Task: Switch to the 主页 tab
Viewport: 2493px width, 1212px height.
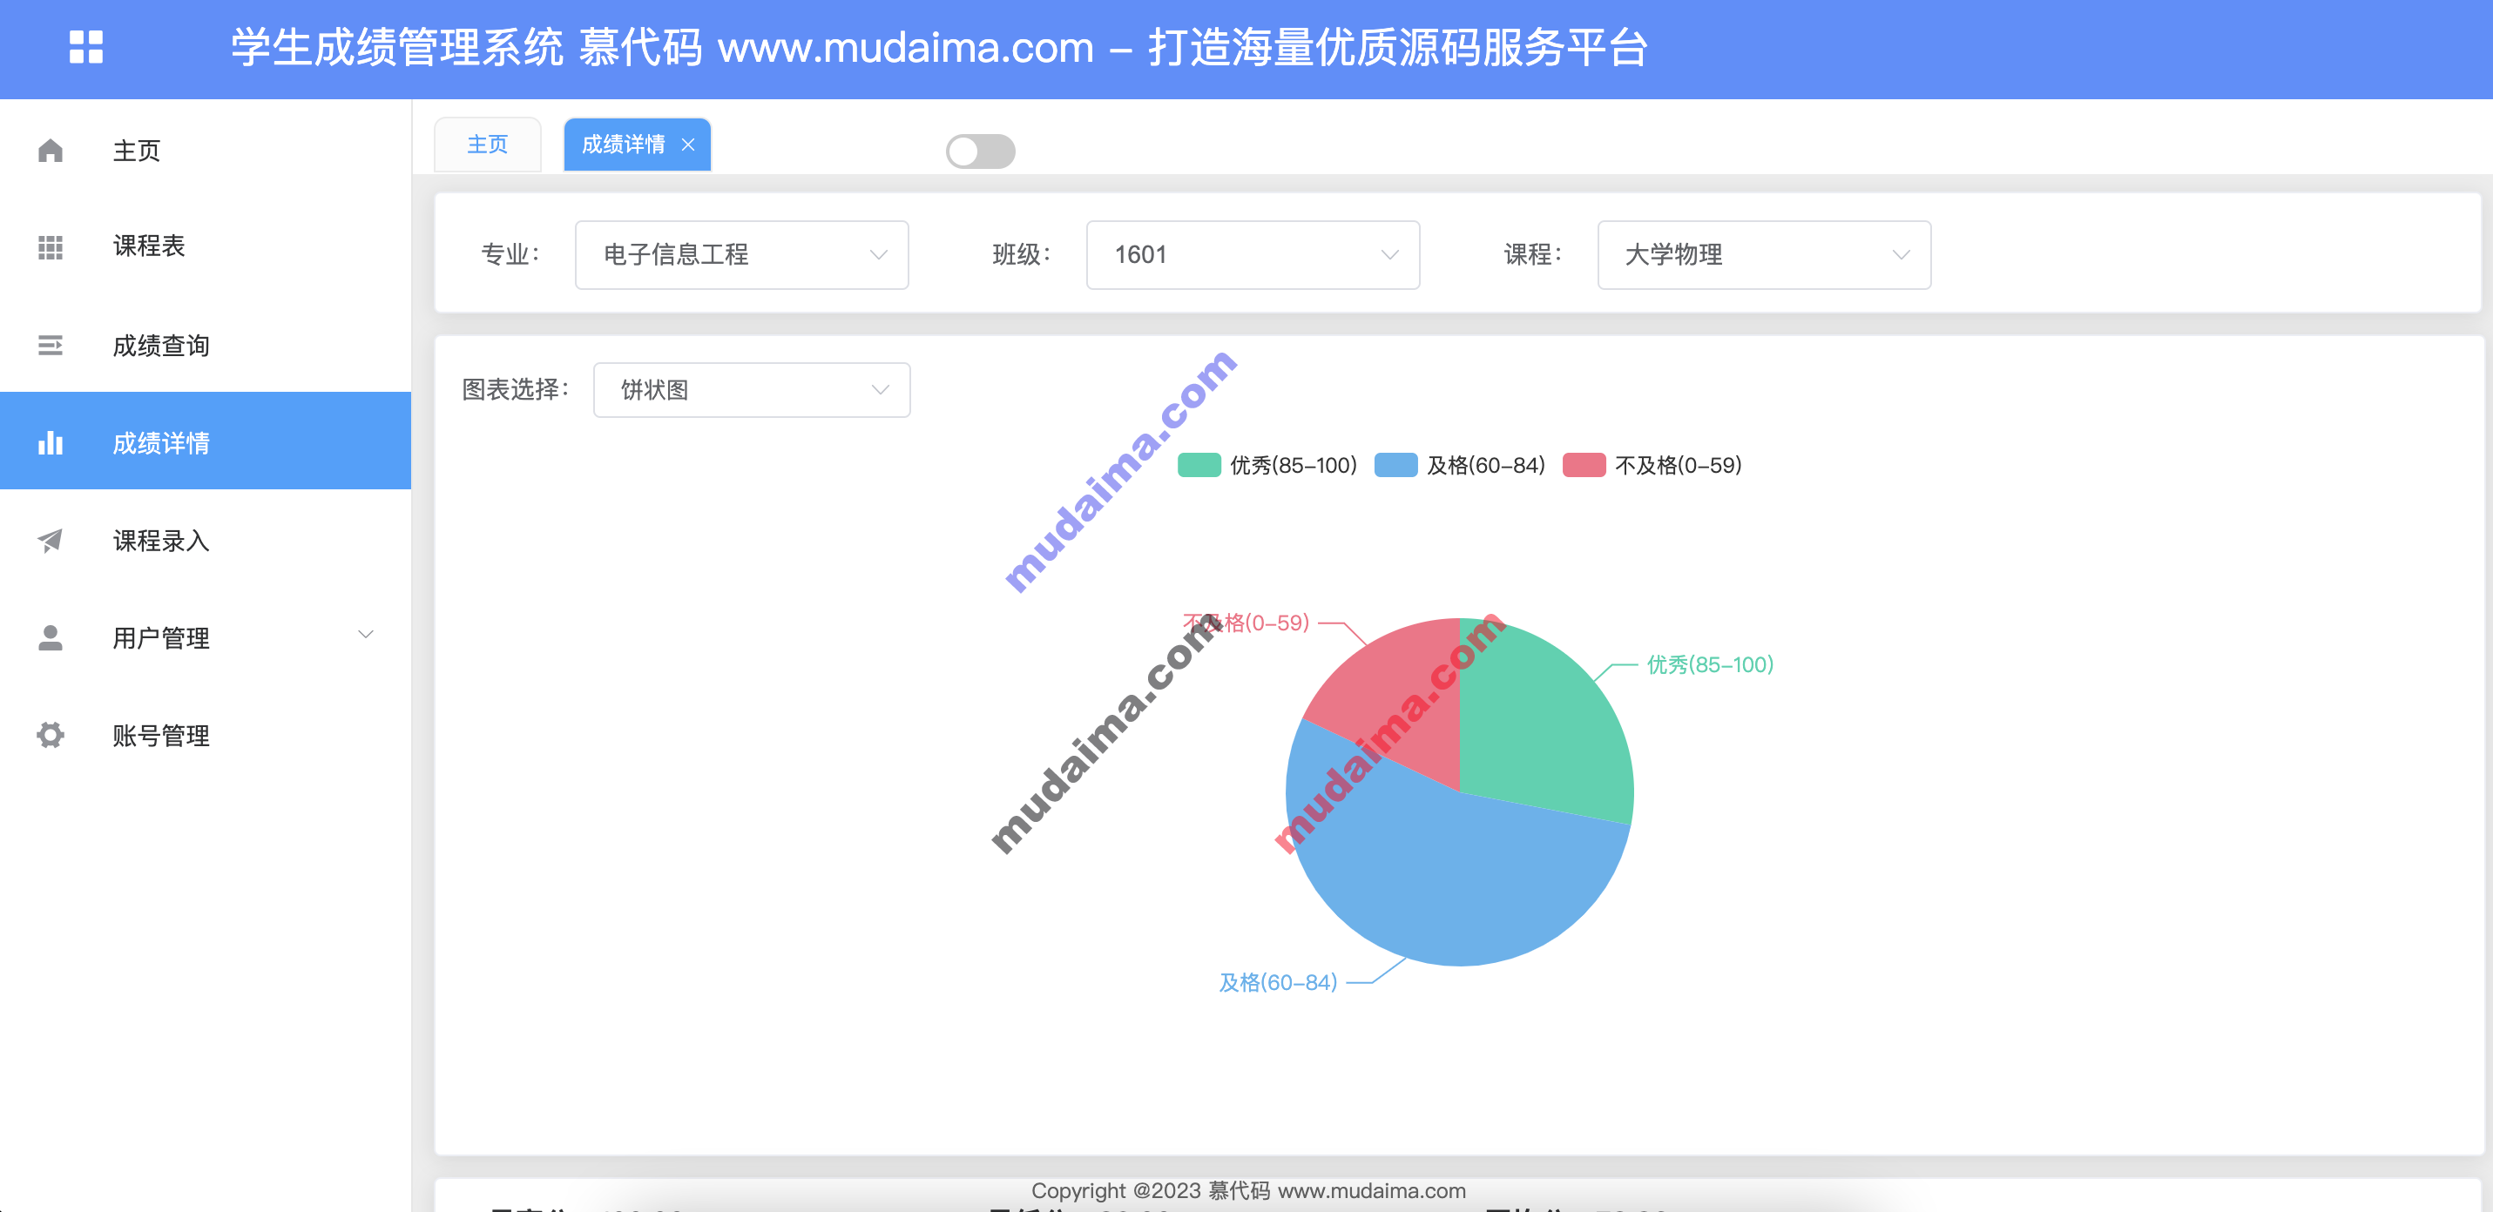Action: [487, 145]
